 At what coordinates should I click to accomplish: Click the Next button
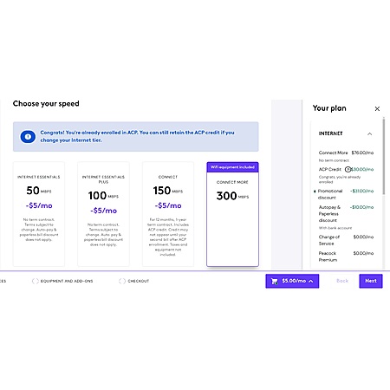point(371,281)
